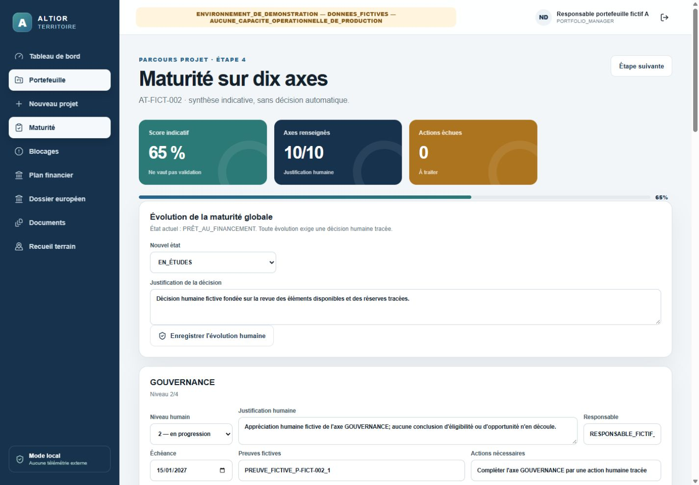Click the Responsable portefeuille fictif A name
Viewport: 699px width, 485px height.
(x=602, y=14)
